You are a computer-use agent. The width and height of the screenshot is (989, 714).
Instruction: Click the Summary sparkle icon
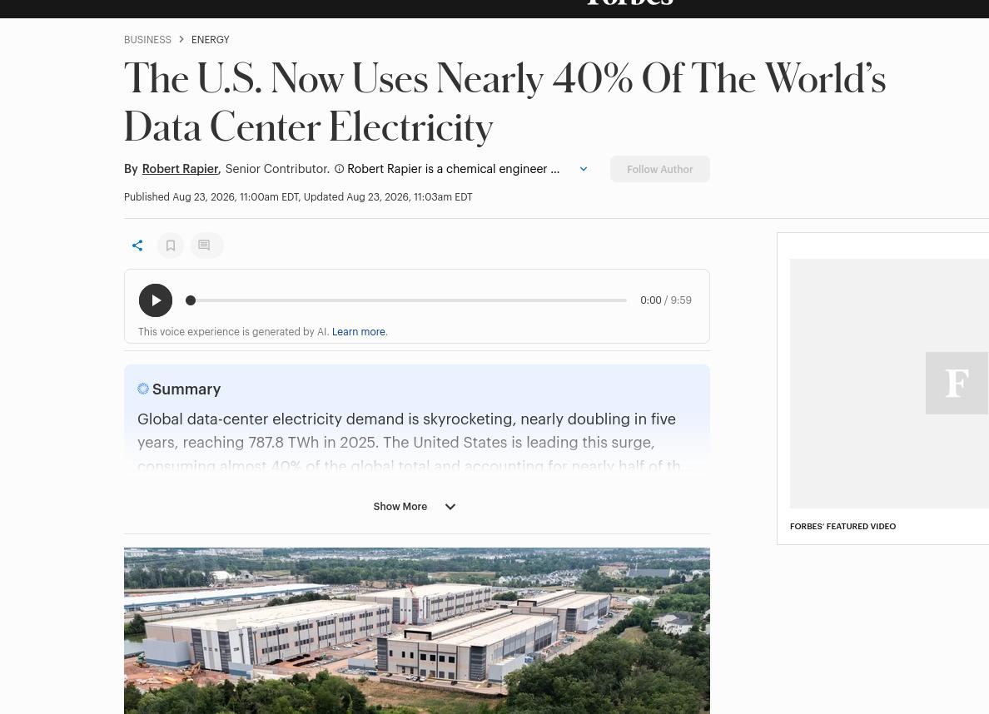tap(143, 389)
